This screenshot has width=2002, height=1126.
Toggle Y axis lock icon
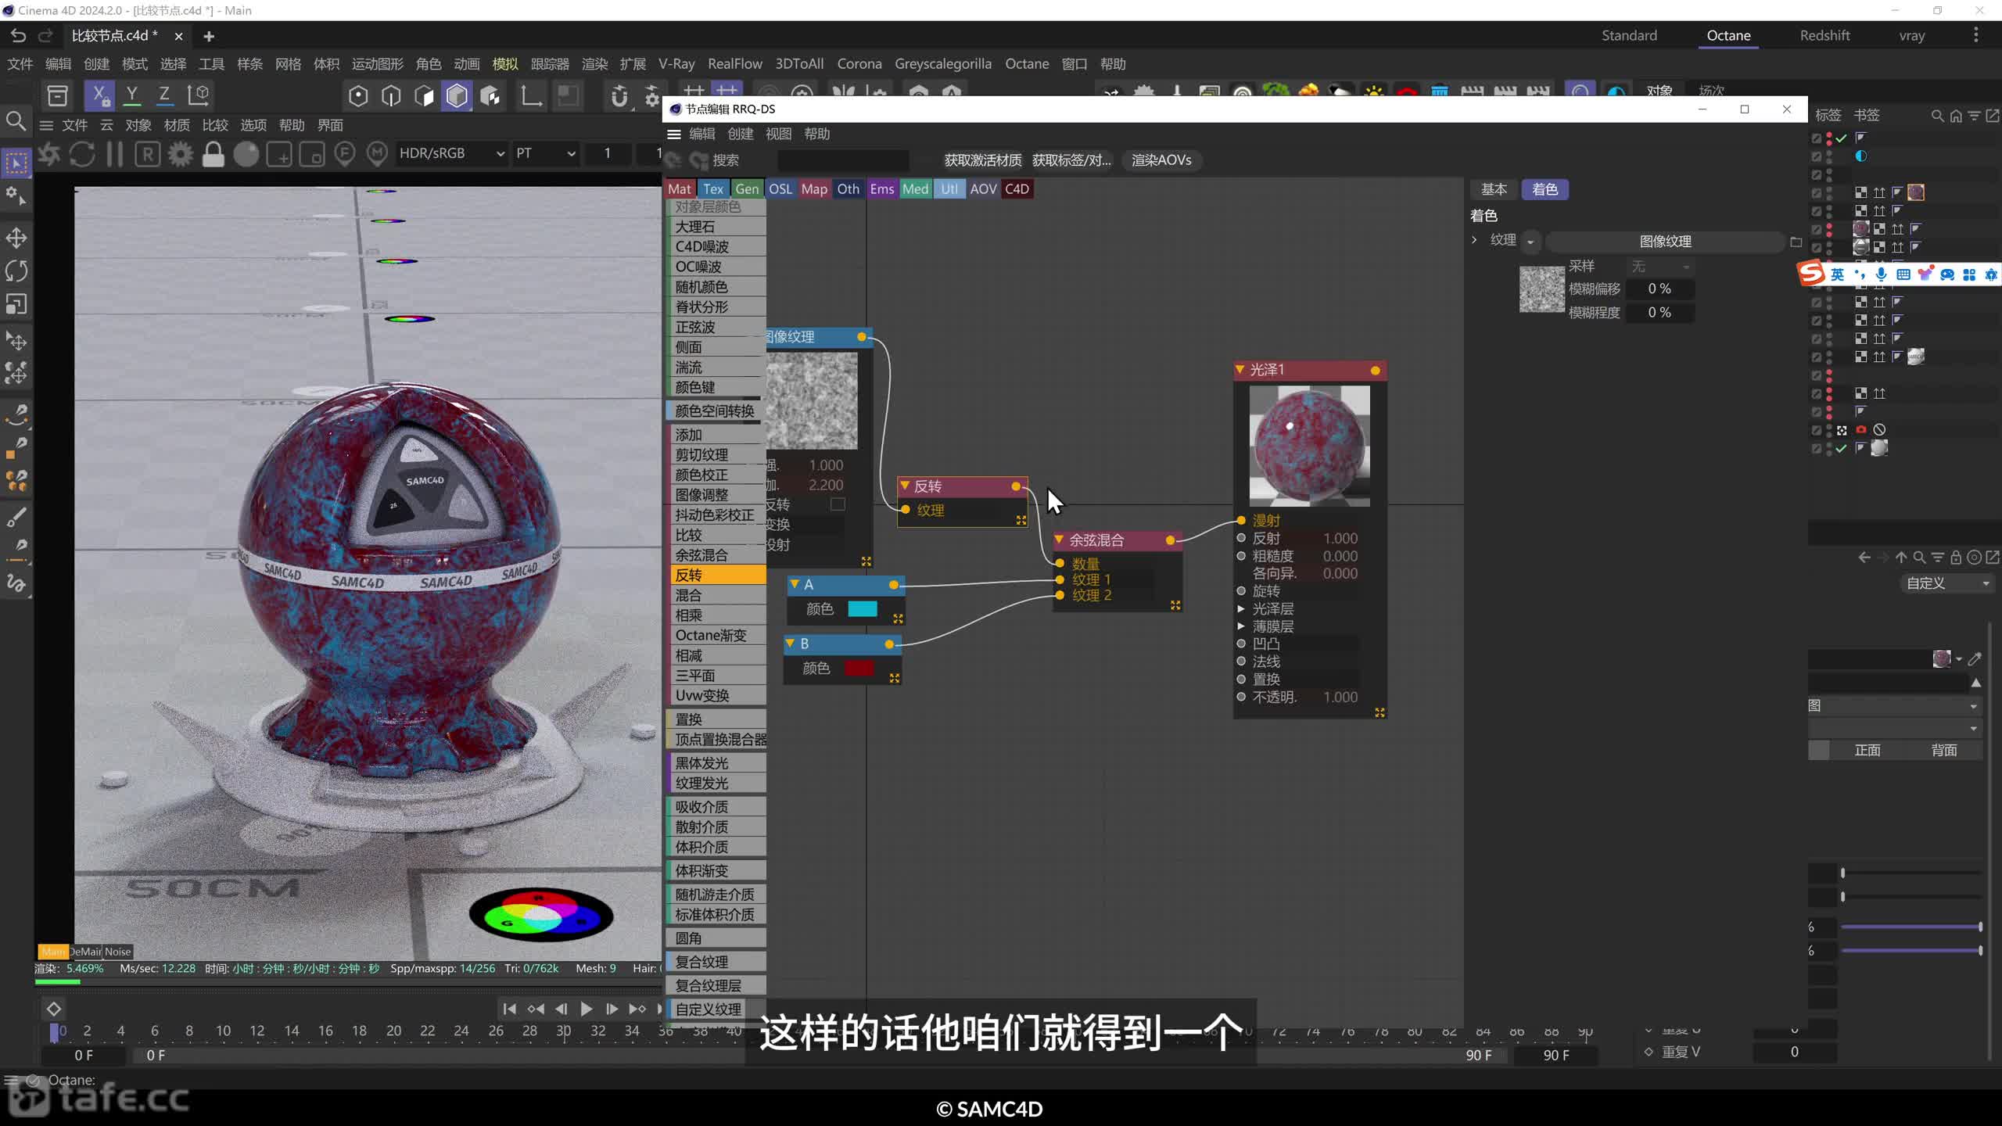click(x=132, y=95)
